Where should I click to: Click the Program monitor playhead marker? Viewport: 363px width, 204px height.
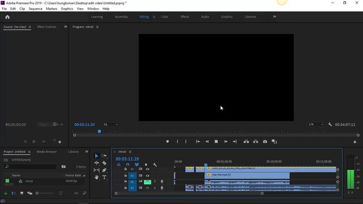[99, 131]
